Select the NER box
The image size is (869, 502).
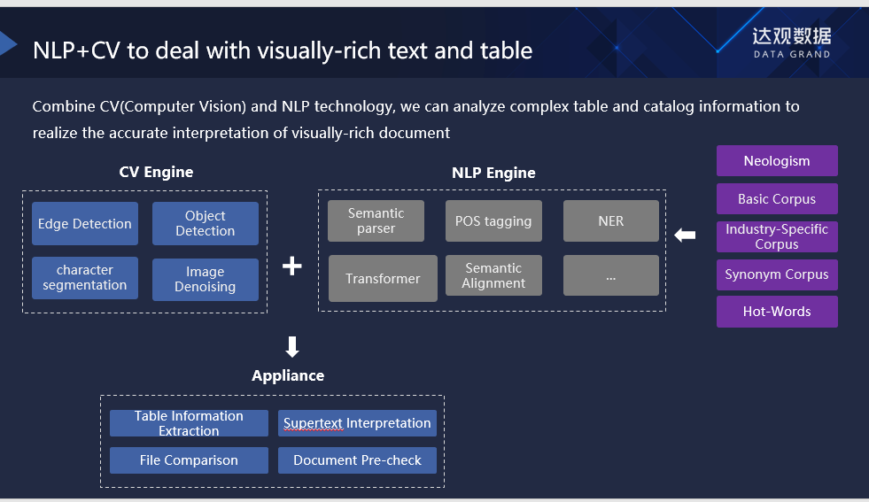point(611,221)
